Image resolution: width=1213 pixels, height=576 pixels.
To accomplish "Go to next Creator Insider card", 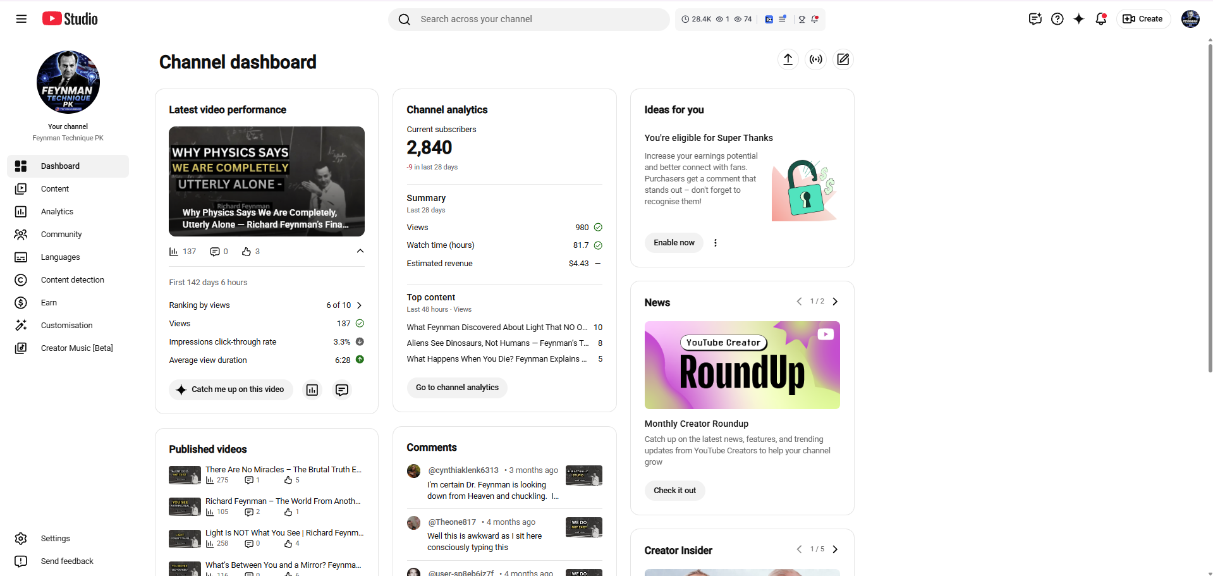I will pos(835,549).
